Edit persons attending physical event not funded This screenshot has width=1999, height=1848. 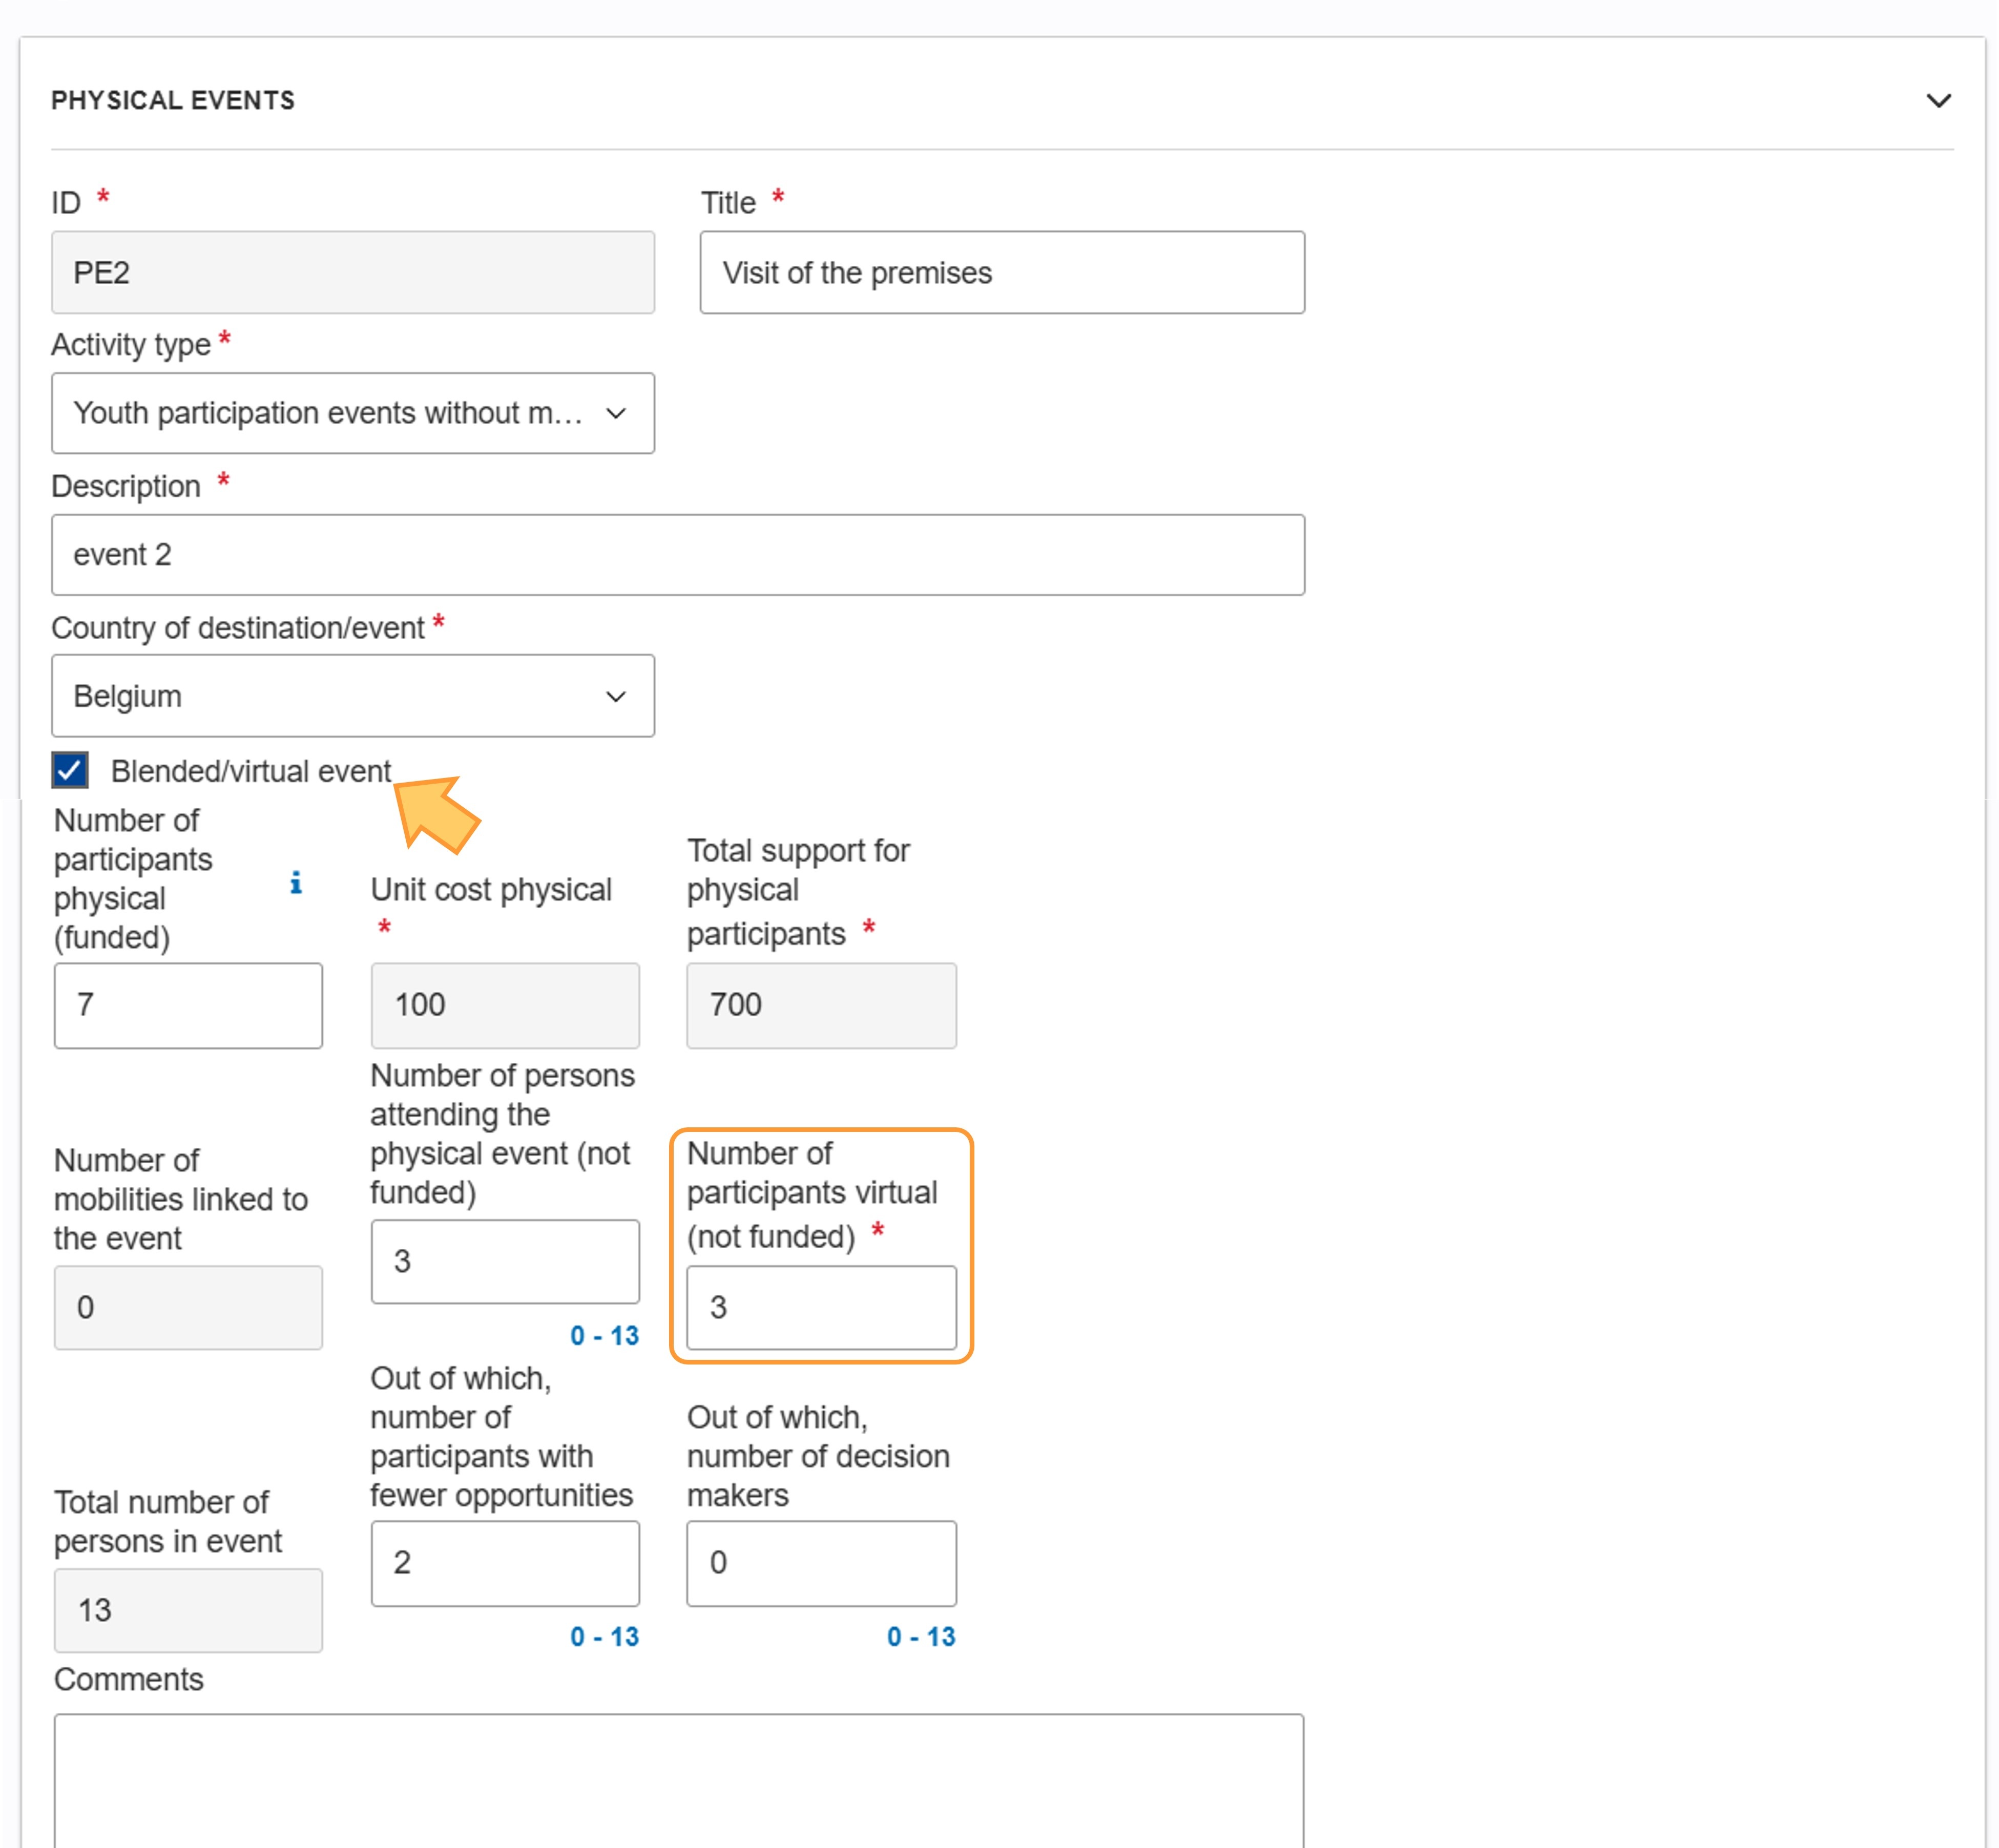pos(505,1261)
